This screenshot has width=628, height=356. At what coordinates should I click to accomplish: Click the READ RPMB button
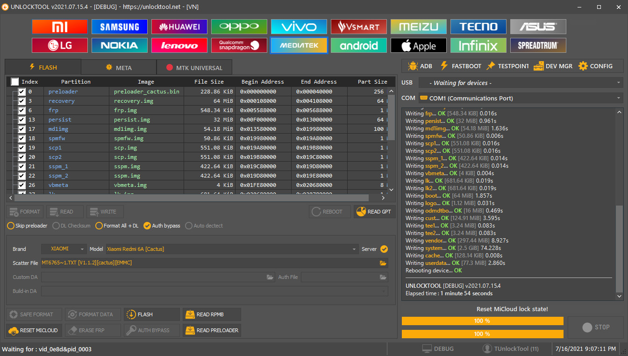[x=212, y=314]
